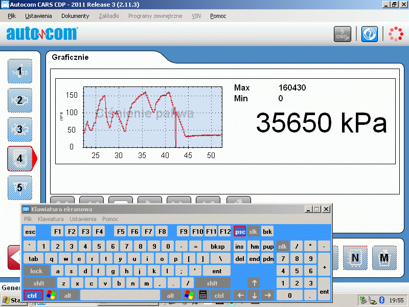Click the numpad ent key
This screenshot has height=307, width=409.
pyautogui.click(x=324, y=289)
